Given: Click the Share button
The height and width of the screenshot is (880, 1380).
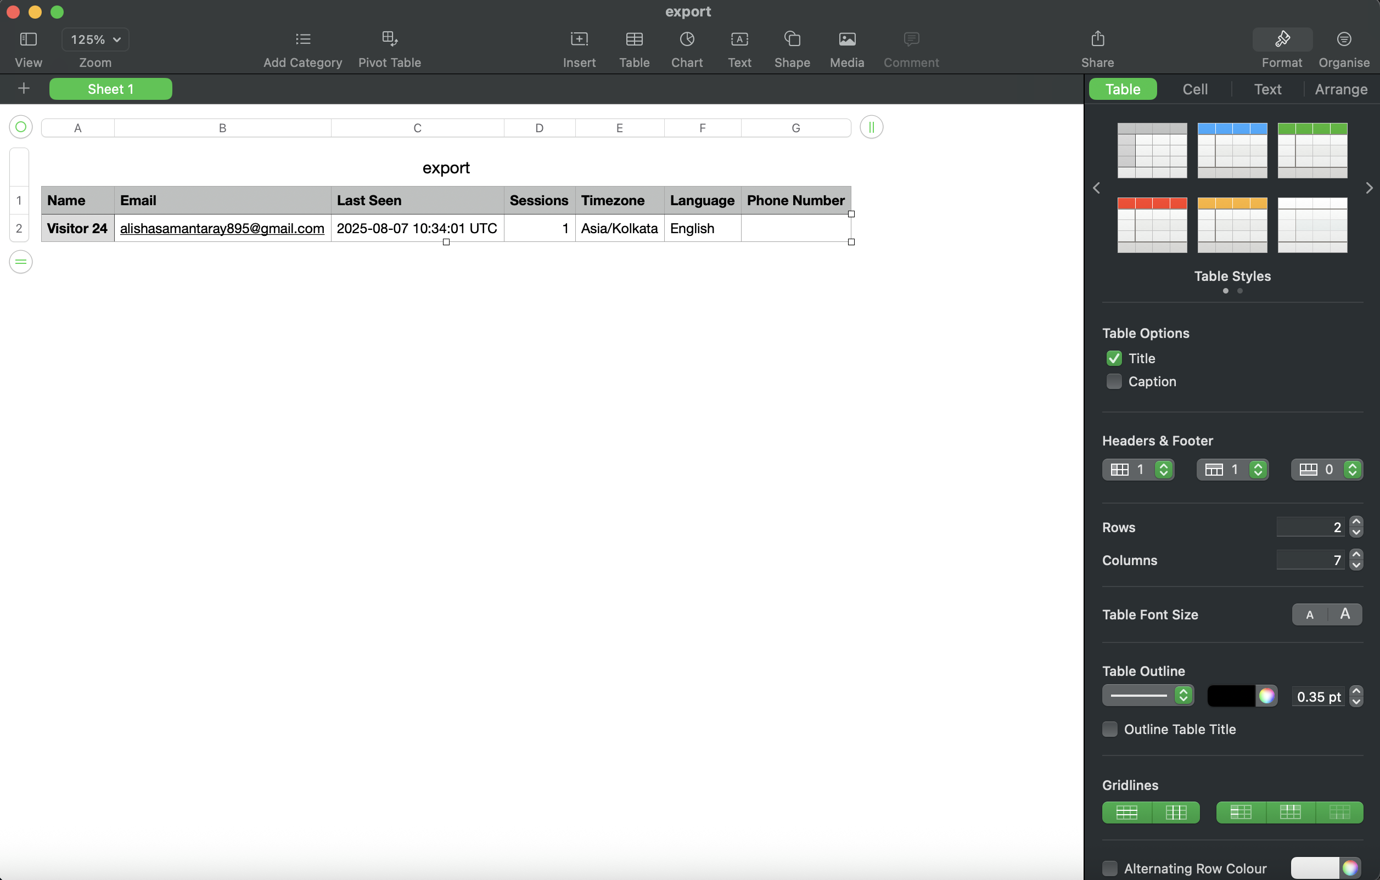Looking at the screenshot, I should point(1096,48).
